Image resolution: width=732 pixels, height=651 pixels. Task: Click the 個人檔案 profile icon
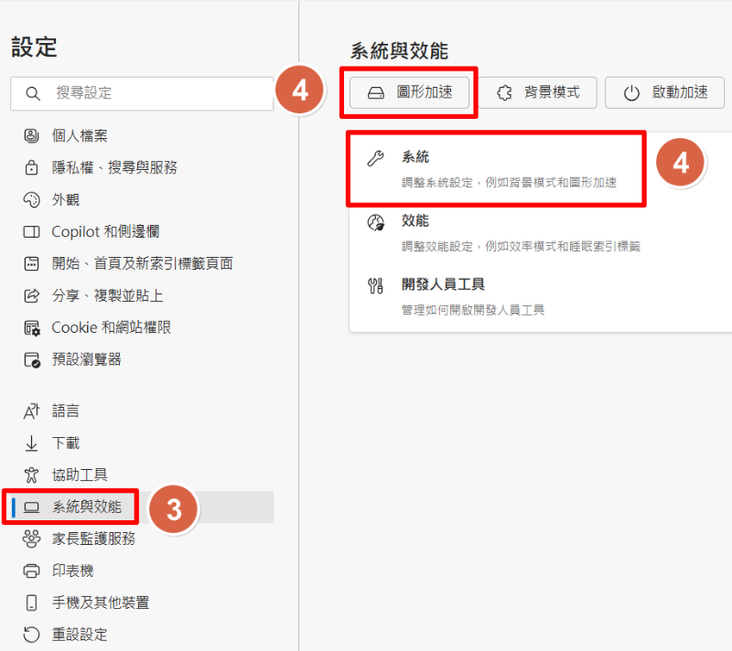[32, 136]
